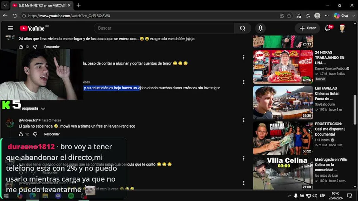This screenshot has width=358, height=201.
Task: Open the Windows notification center icon
Action: point(349,196)
